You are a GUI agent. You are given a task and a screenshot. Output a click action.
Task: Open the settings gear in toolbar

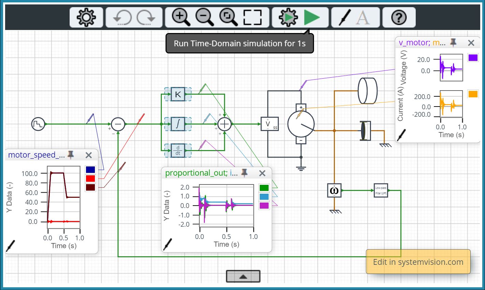86,17
